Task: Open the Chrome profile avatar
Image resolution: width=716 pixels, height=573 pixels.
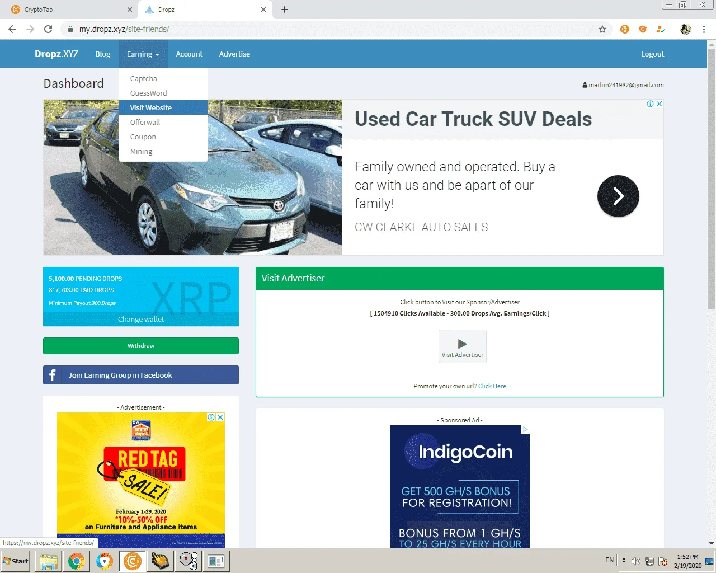Action: click(686, 29)
